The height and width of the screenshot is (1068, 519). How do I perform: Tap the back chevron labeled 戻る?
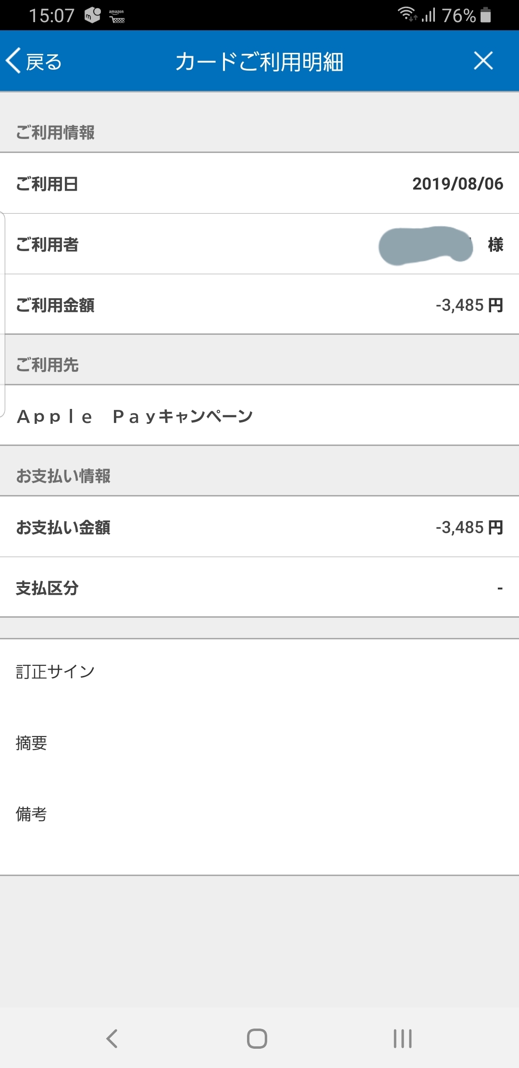[x=34, y=62]
